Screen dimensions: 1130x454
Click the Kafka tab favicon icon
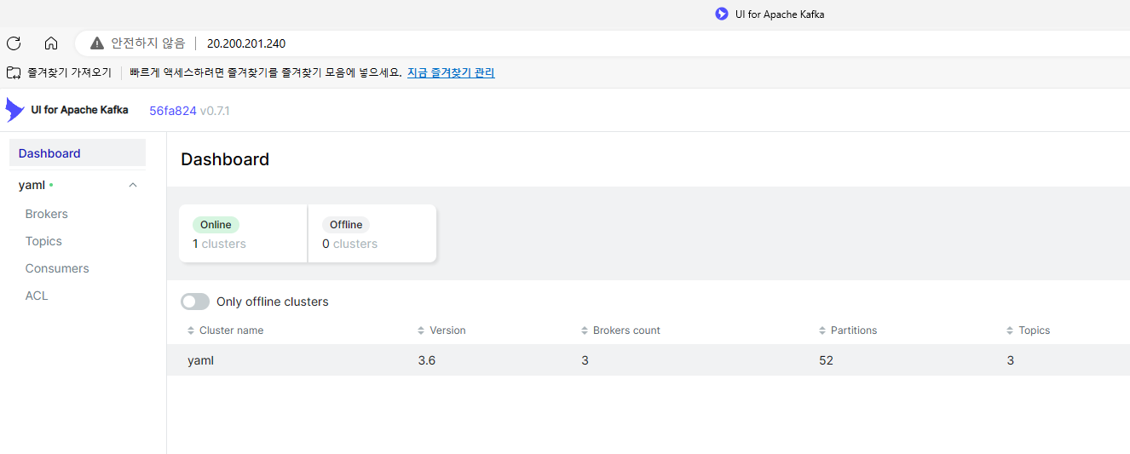click(722, 14)
